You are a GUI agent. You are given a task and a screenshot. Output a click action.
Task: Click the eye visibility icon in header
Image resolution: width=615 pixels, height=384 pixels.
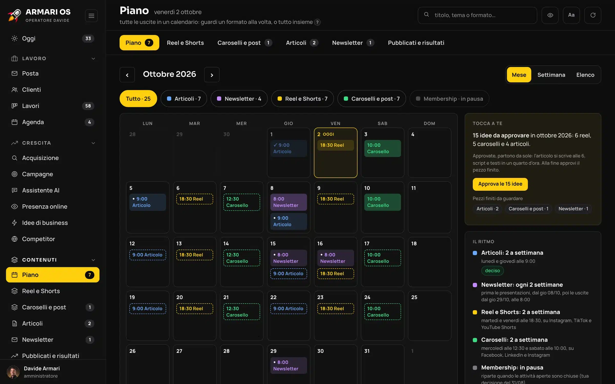[550, 15]
